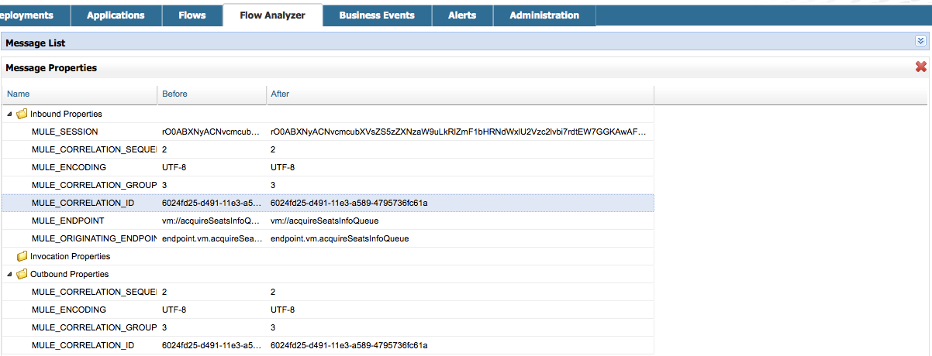The width and height of the screenshot is (932, 356).
Task: Go to the Business Events tab
Action: [377, 15]
